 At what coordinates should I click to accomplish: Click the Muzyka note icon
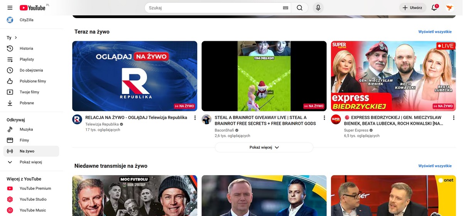[10, 129]
